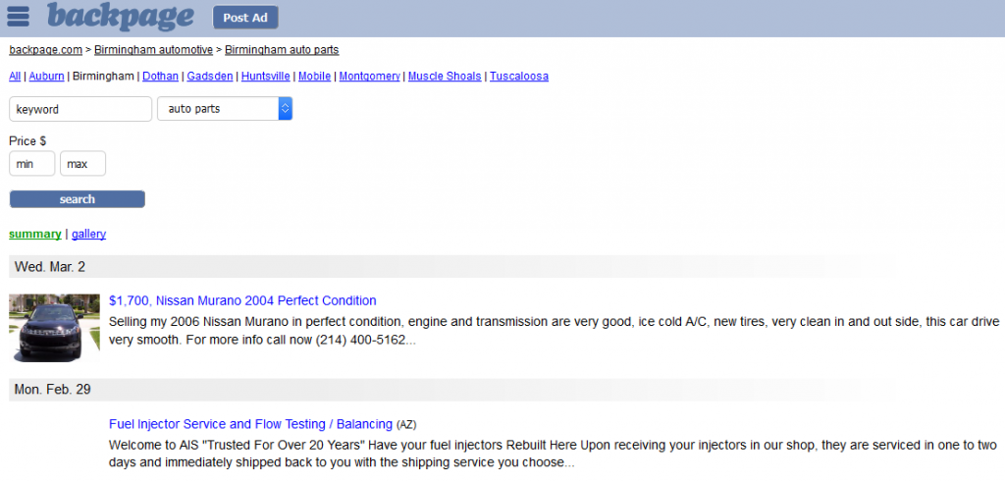Click the Birmingham current city text
The image size is (1005, 482).
103,77
